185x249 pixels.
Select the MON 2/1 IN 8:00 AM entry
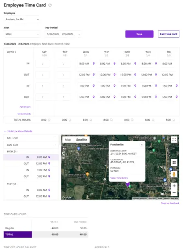point(31,157)
